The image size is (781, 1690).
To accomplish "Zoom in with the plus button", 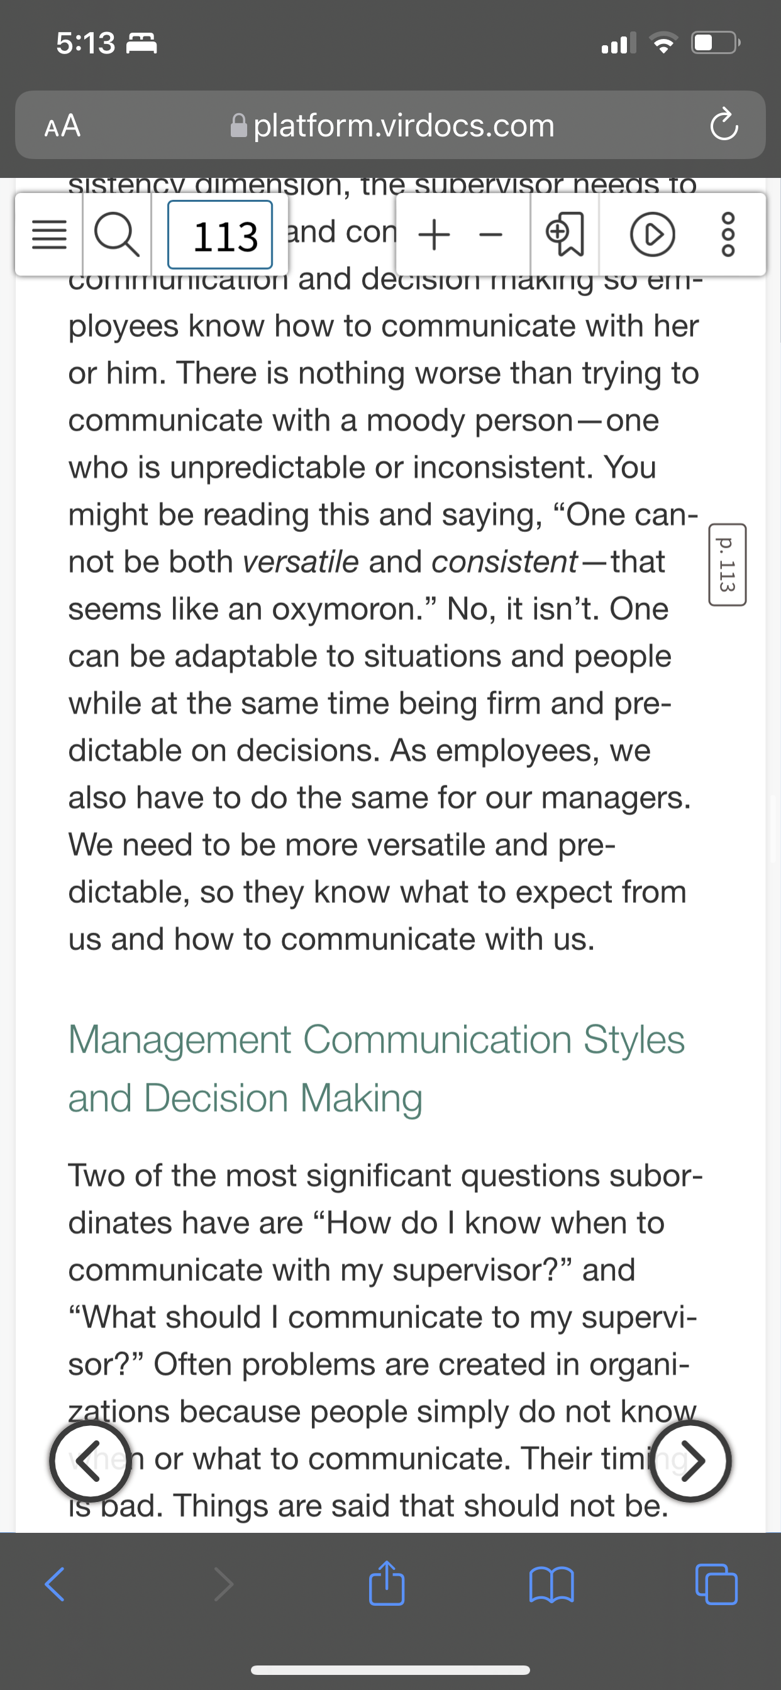I will pos(434,235).
